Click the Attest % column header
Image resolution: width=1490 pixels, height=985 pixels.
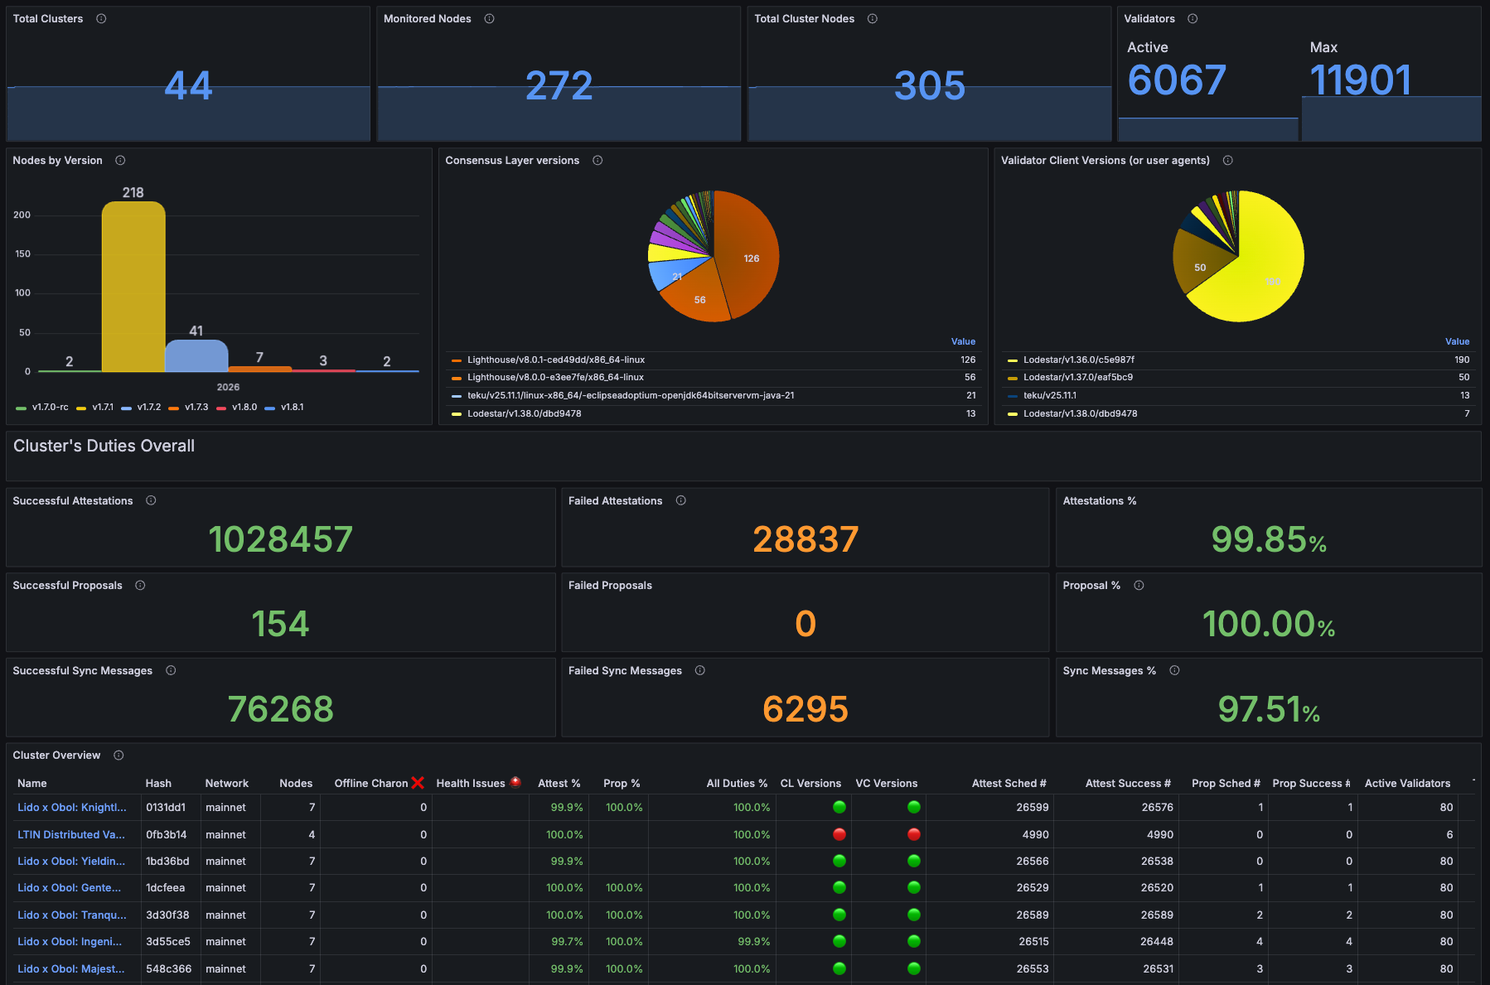pos(559,784)
